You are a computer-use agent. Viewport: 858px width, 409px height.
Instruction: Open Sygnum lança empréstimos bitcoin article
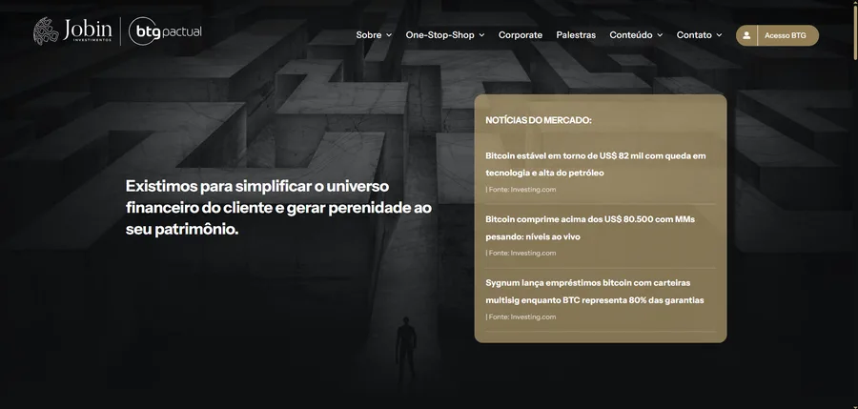click(594, 292)
